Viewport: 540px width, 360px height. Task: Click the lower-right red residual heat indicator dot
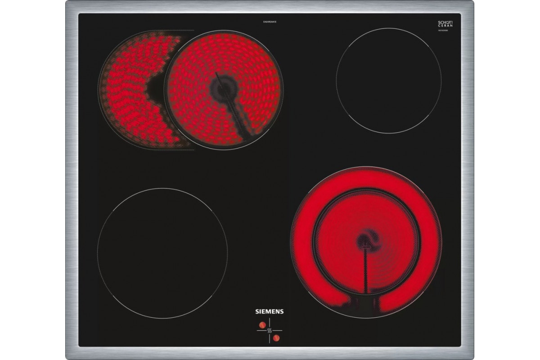click(278, 337)
